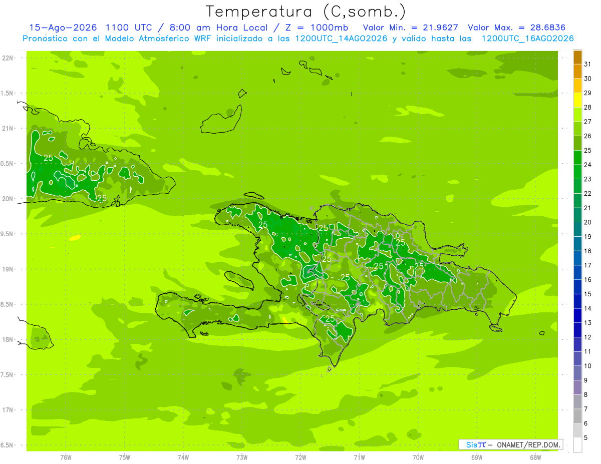Click the "71W" longitude label

click(x=359, y=457)
